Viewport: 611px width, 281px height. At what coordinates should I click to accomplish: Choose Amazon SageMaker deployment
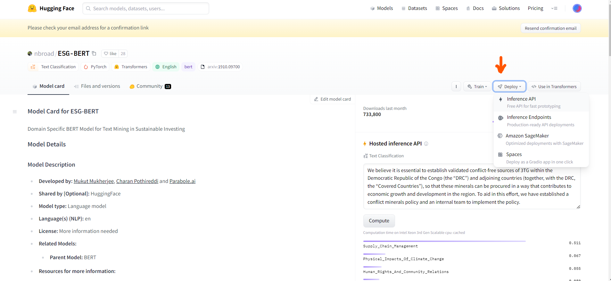click(x=541, y=139)
